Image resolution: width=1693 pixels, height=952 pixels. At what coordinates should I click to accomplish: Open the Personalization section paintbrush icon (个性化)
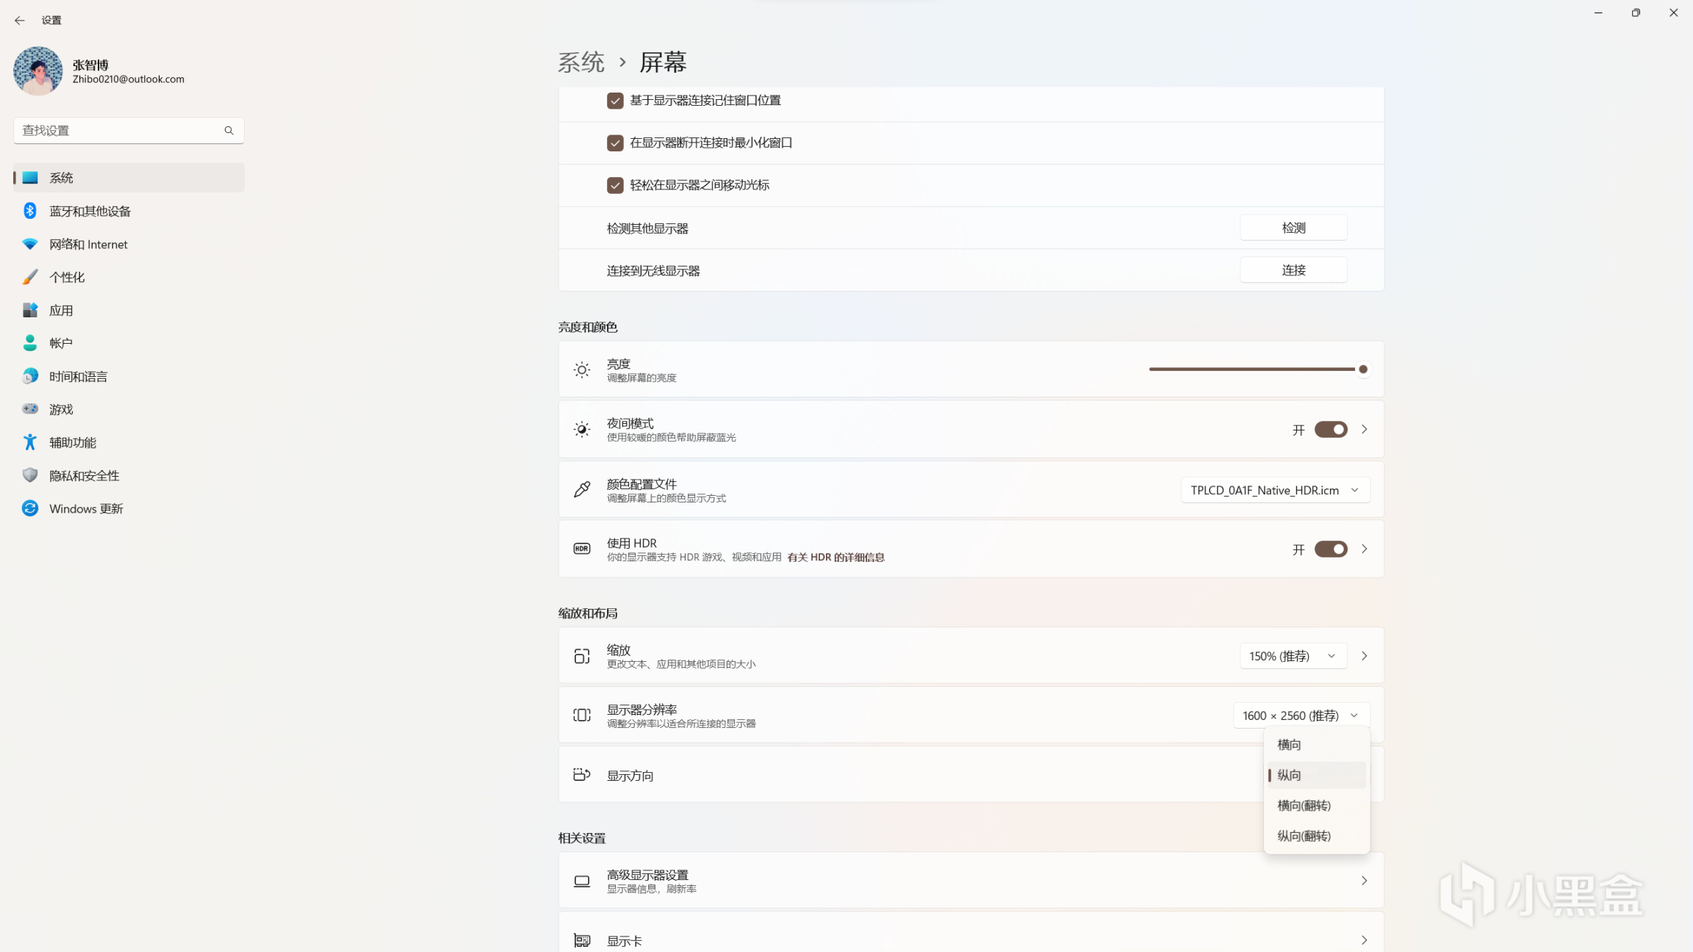[x=29, y=277]
